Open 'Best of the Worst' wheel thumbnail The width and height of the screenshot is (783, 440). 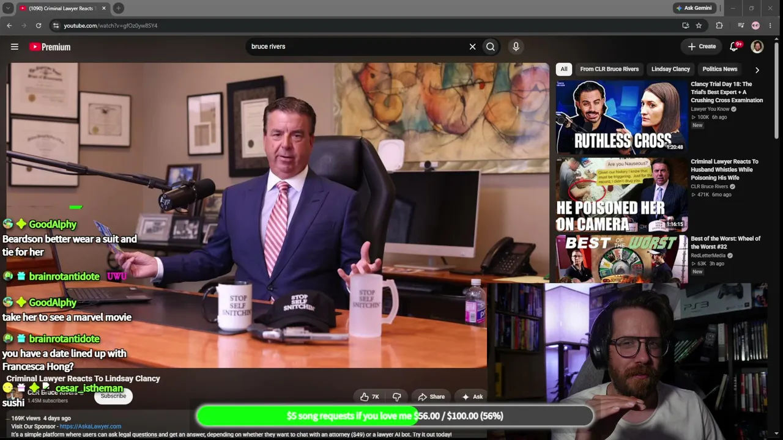(x=622, y=259)
